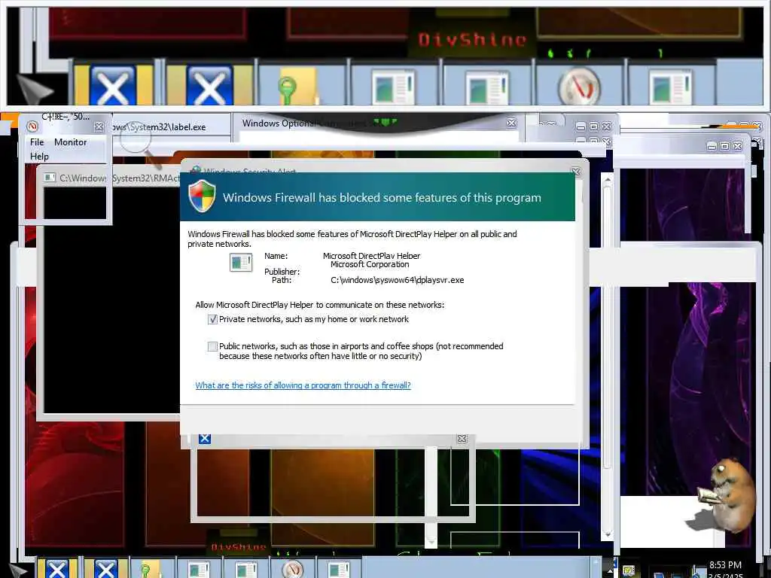This screenshot has height=578, width=771.
Task: Click the second blue X icon in the magnified top strip
Action: (209, 86)
